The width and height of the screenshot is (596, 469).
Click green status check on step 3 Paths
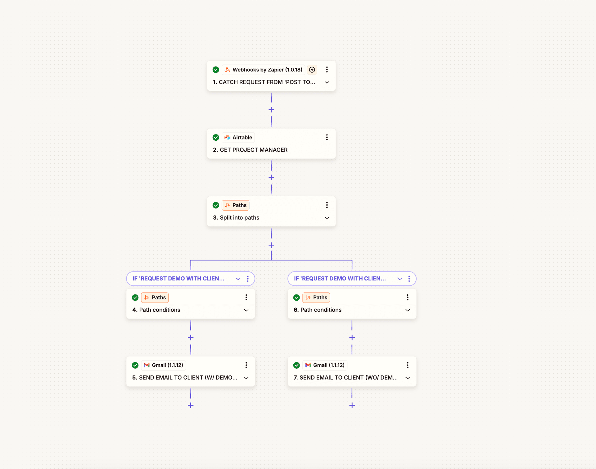[x=216, y=205]
